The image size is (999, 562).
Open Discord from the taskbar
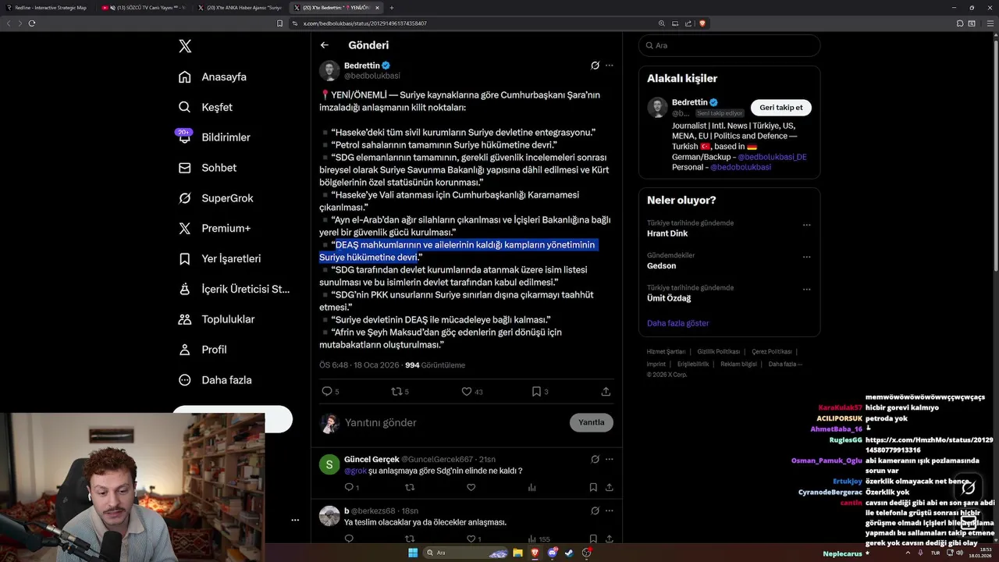[x=553, y=553]
